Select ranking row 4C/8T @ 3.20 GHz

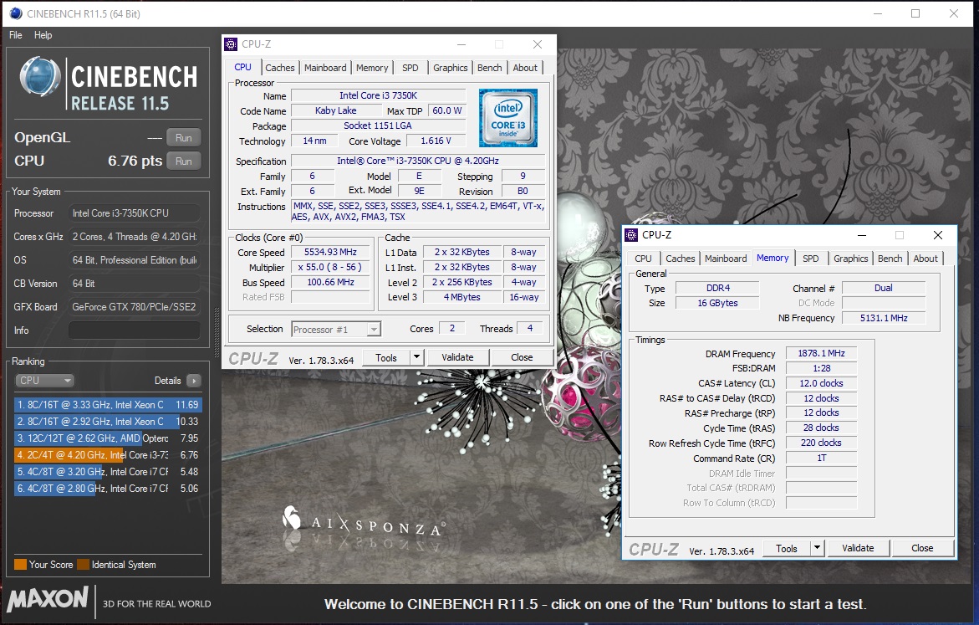[107, 472]
